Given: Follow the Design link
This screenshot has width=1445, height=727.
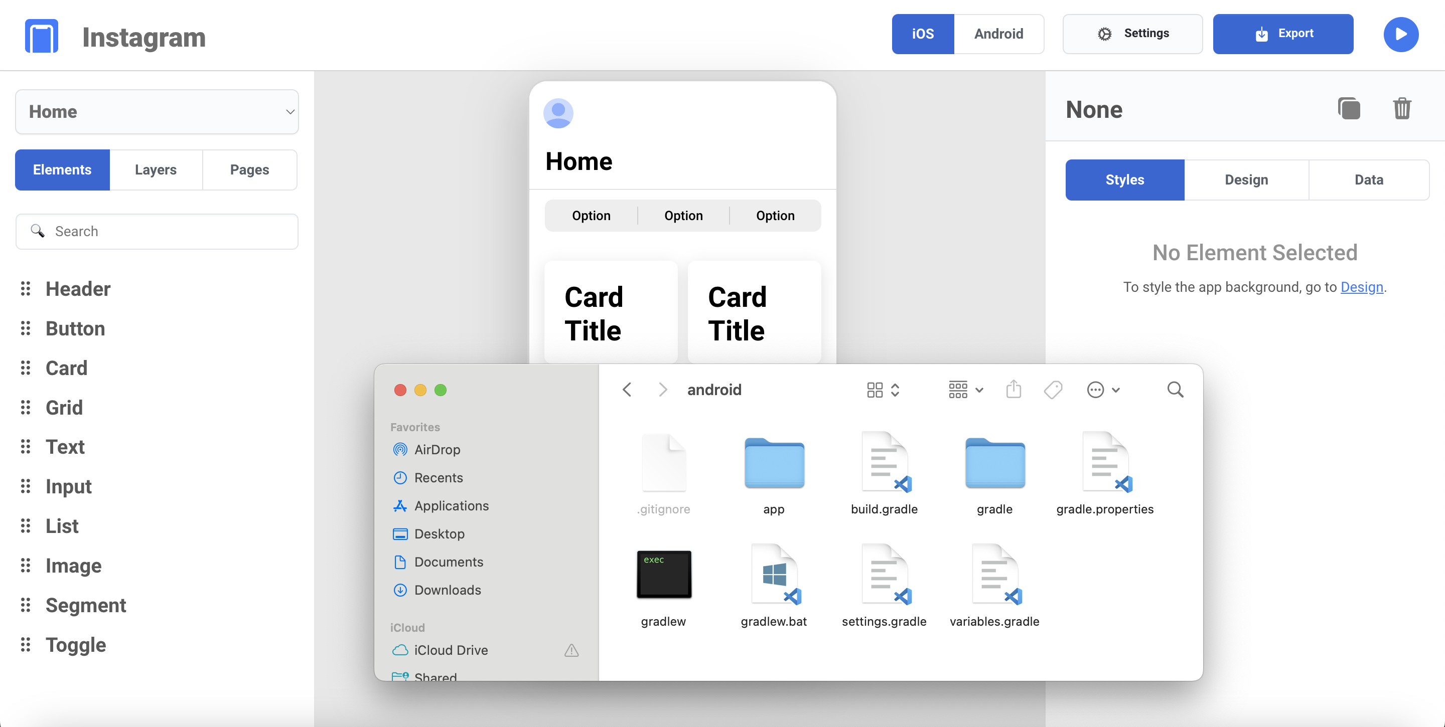Looking at the screenshot, I should click(1361, 287).
